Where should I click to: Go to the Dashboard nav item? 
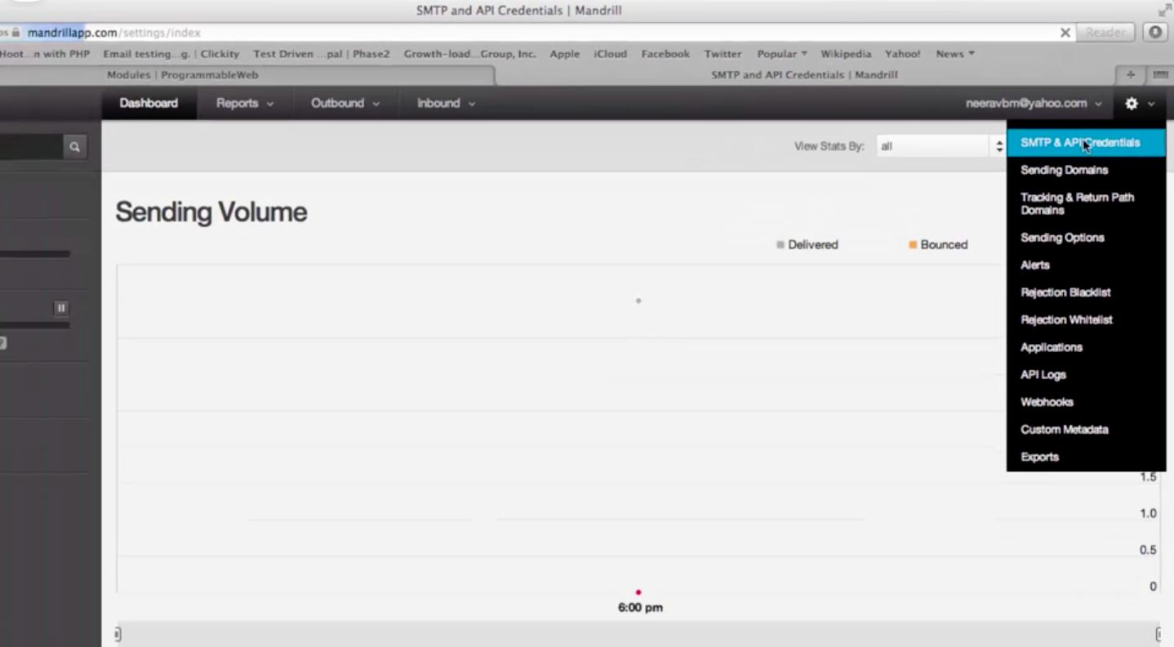click(149, 103)
